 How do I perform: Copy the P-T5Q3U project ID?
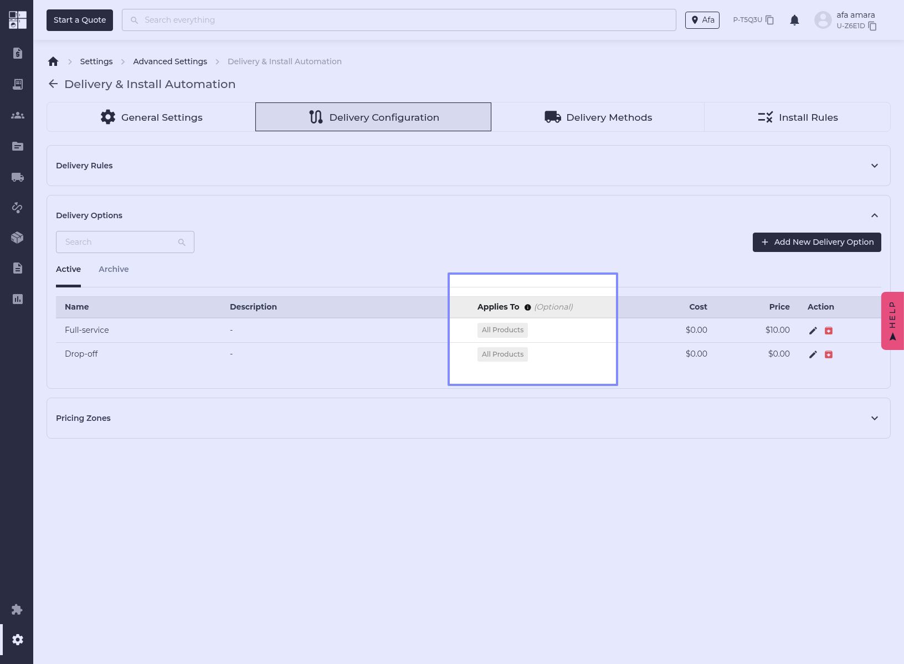[769, 20]
